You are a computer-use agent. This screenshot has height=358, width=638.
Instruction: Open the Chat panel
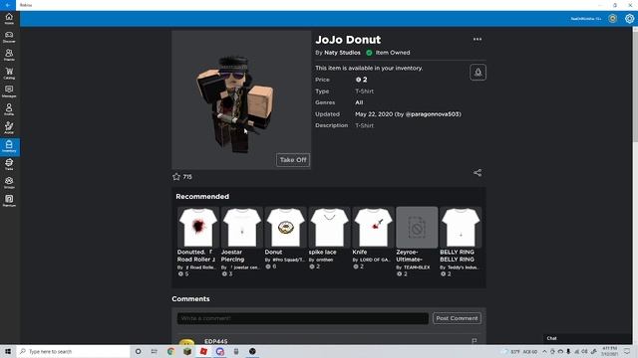pos(587,338)
